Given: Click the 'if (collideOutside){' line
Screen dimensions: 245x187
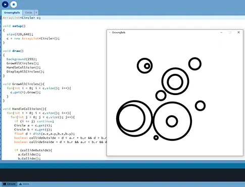Looking at the screenshot, I should [33, 150].
